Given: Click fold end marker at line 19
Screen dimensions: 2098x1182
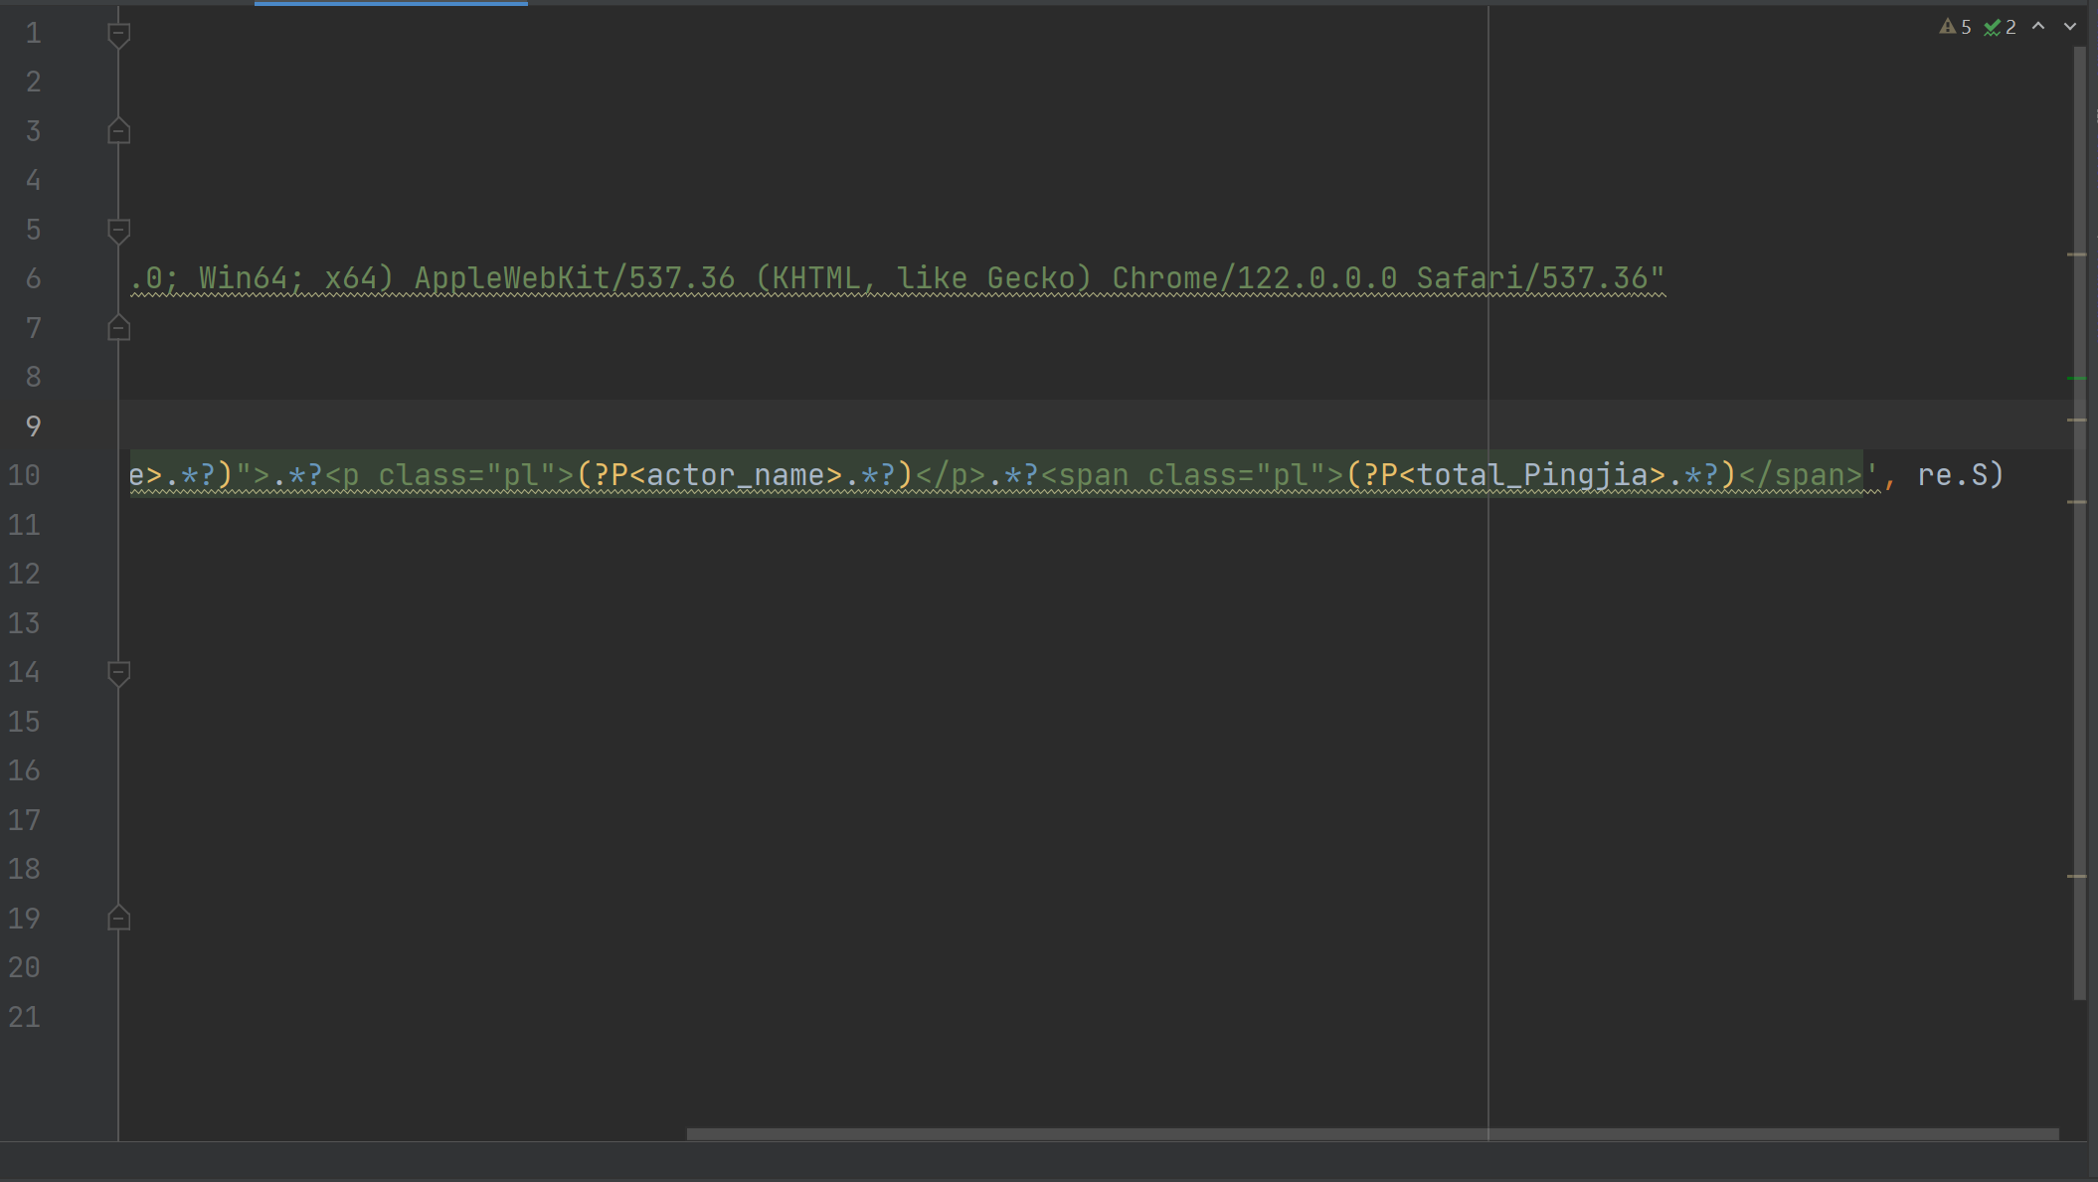Looking at the screenshot, I should pyautogui.click(x=118, y=919).
